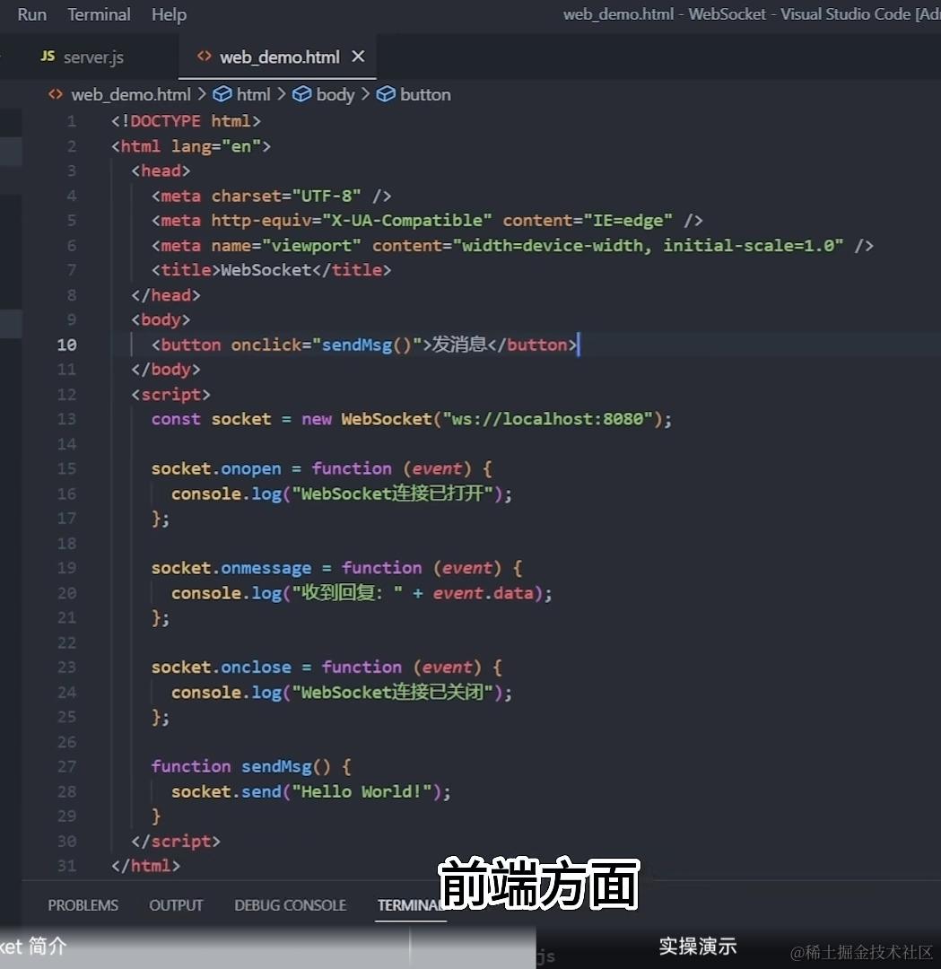This screenshot has width=941, height=969.
Task: Click the <body> opening tag
Action: 161,319
